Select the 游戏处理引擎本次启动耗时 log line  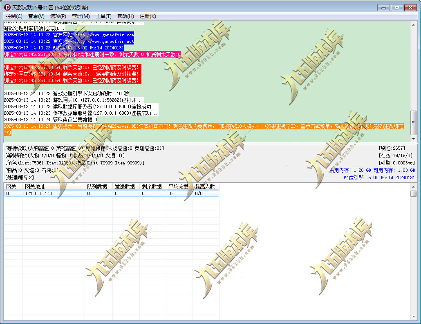[66, 93]
